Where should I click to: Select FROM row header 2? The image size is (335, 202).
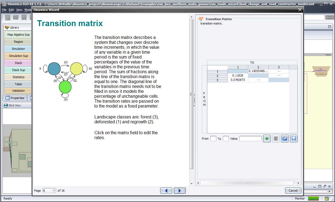(x=217, y=75)
